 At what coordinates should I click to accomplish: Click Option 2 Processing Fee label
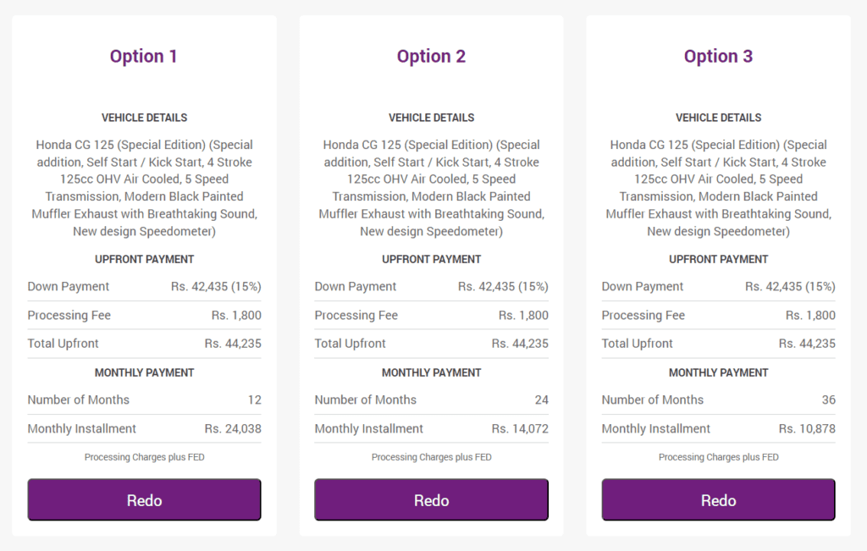click(356, 315)
